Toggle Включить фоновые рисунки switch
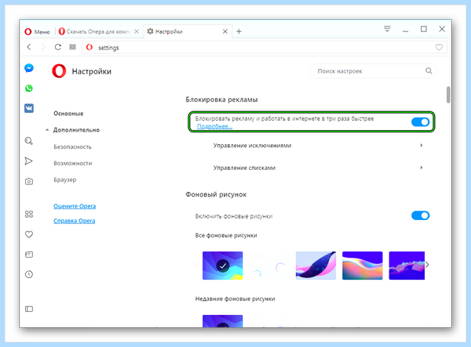This screenshot has height=347, width=471. tap(420, 215)
